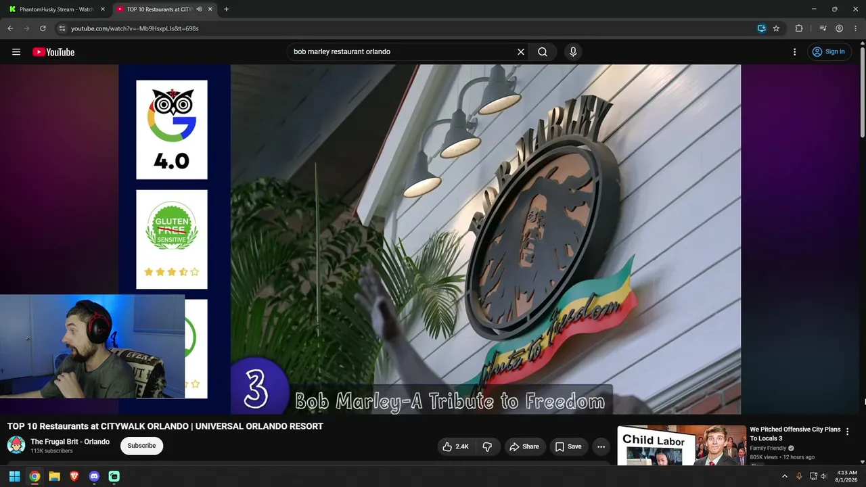Open volume control from the tray

[823, 476]
